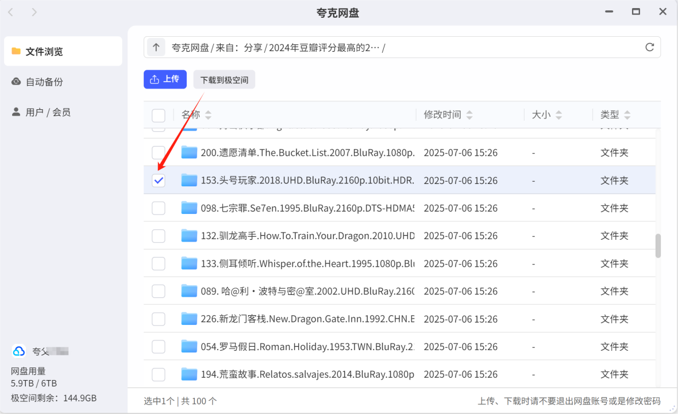This screenshot has height=414, width=678.
Task: Click the 夸克网盘 window title text
Action: pos(338,13)
